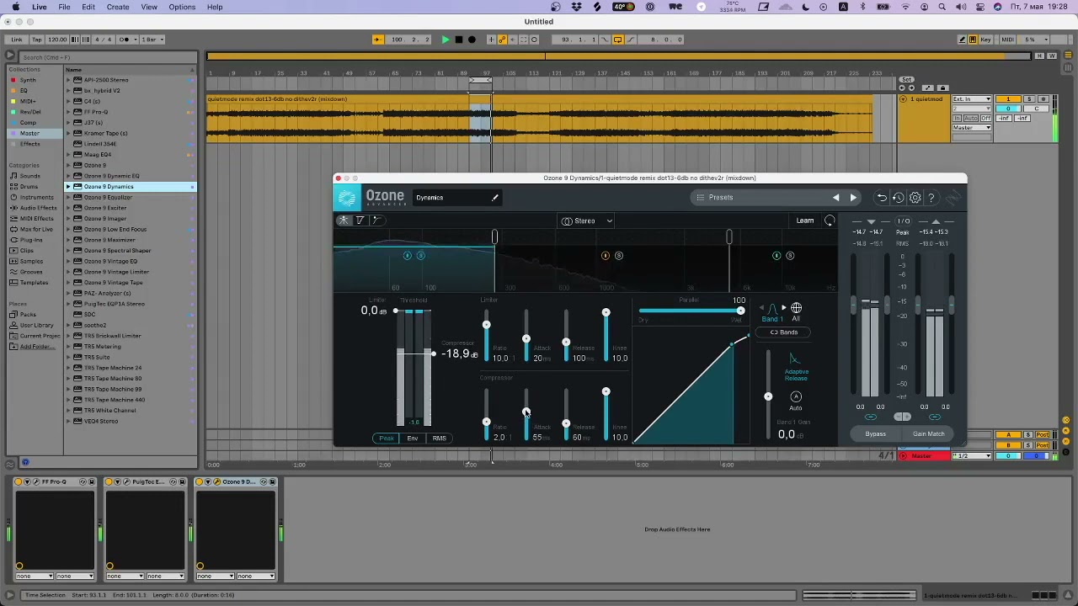Expand the Kramer Tape (s) preset
The height and width of the screenshot is (606, 1078).
(x=69, y=133)
